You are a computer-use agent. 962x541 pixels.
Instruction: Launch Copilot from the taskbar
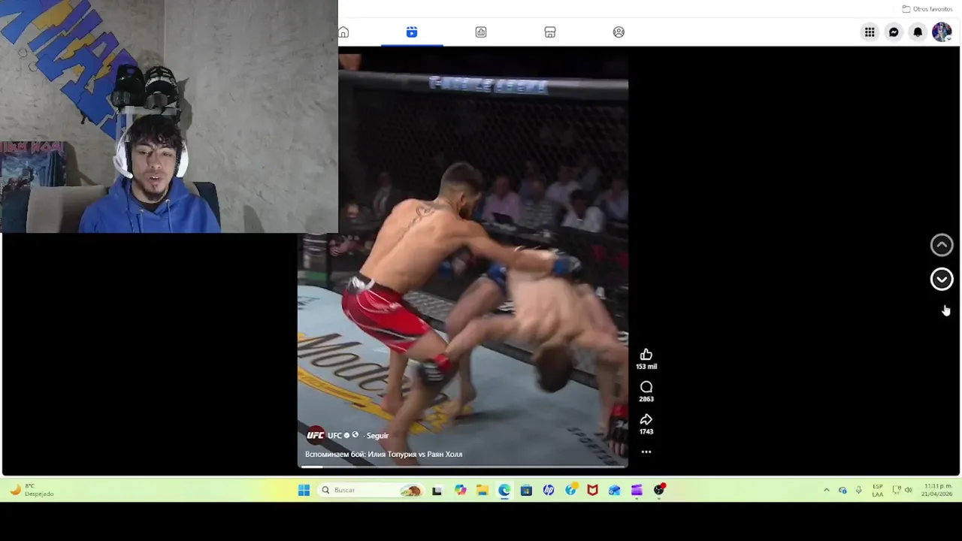click(x=460, y=490)
